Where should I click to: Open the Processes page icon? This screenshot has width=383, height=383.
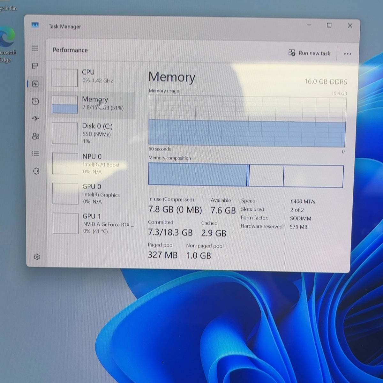35,66
